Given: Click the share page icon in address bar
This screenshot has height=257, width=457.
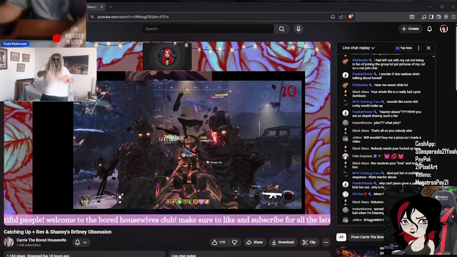Looking at the screenshot, I should click(341, 17).
